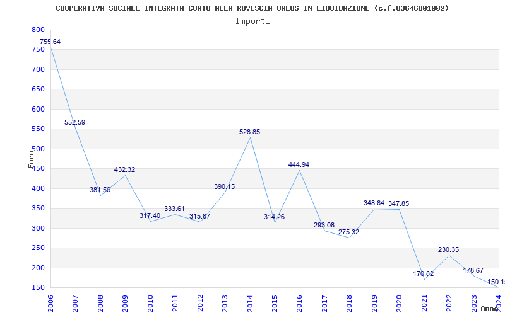Click the 500 tick on the y-axis
This screenshot has height=315, width=505.
(x=38, y=149)
